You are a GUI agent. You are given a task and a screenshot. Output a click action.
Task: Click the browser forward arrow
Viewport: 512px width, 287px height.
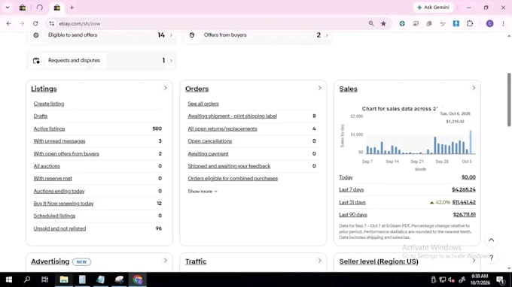(x=22, y=24)
